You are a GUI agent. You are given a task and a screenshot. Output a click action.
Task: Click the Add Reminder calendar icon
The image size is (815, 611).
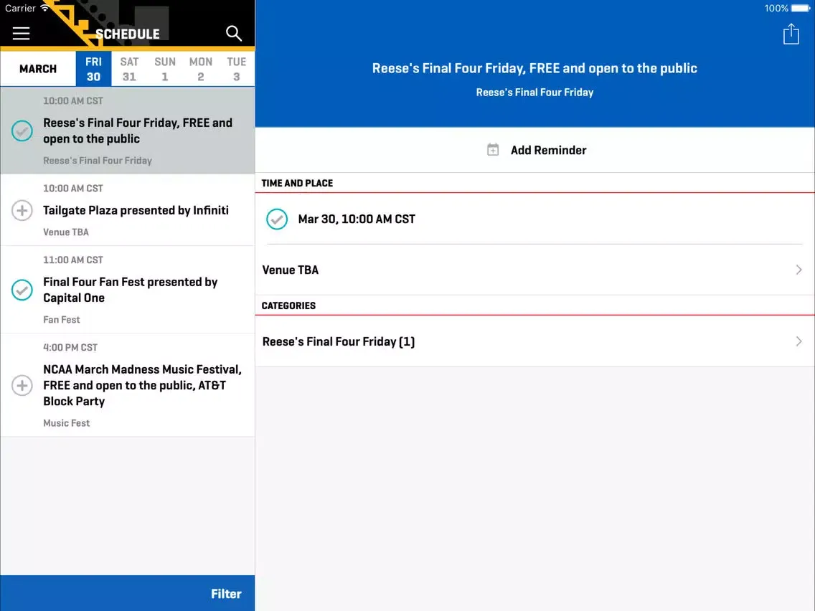pyautogui.click(x=493, y=150)
